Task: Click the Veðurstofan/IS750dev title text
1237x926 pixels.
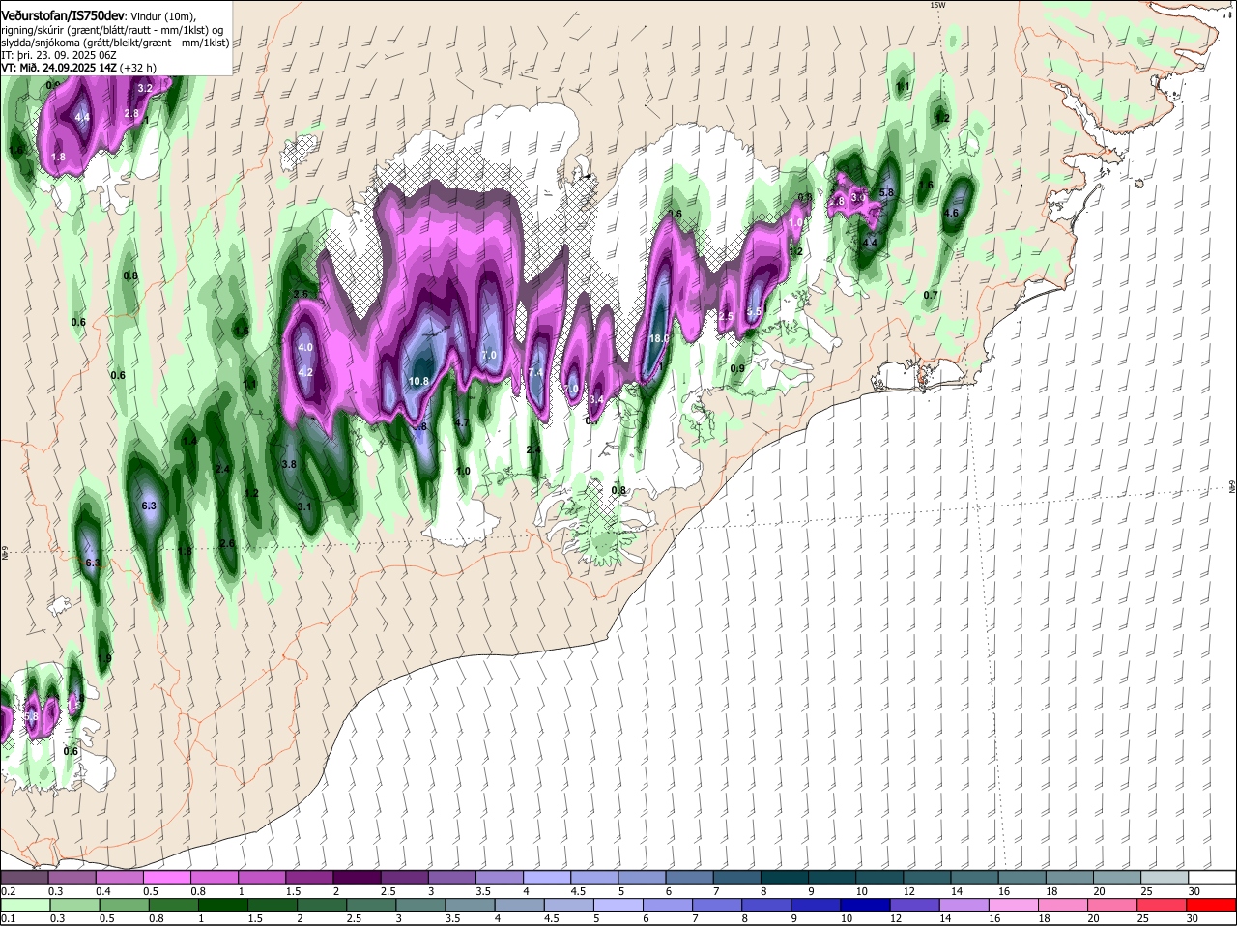Action: click(63, 15)
